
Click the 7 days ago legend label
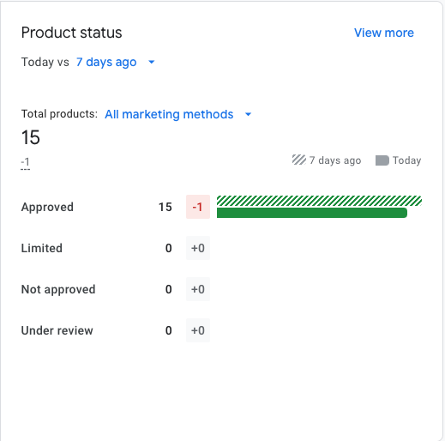(x=335, y=160)
